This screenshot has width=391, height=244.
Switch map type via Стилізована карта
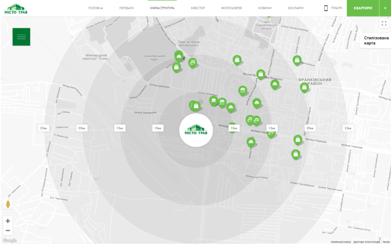[x=376, y=41]
